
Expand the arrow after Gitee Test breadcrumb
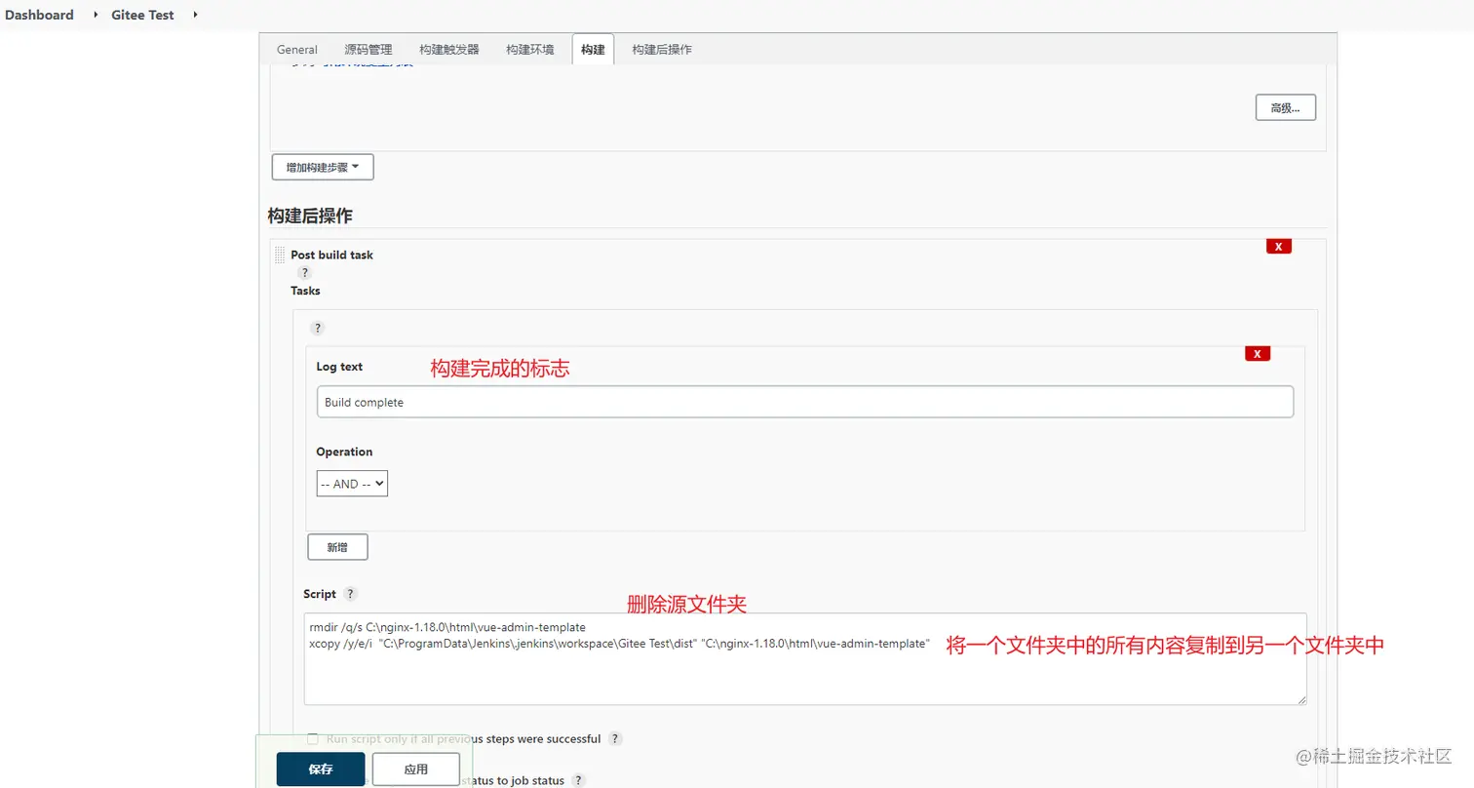click(195, 15)
